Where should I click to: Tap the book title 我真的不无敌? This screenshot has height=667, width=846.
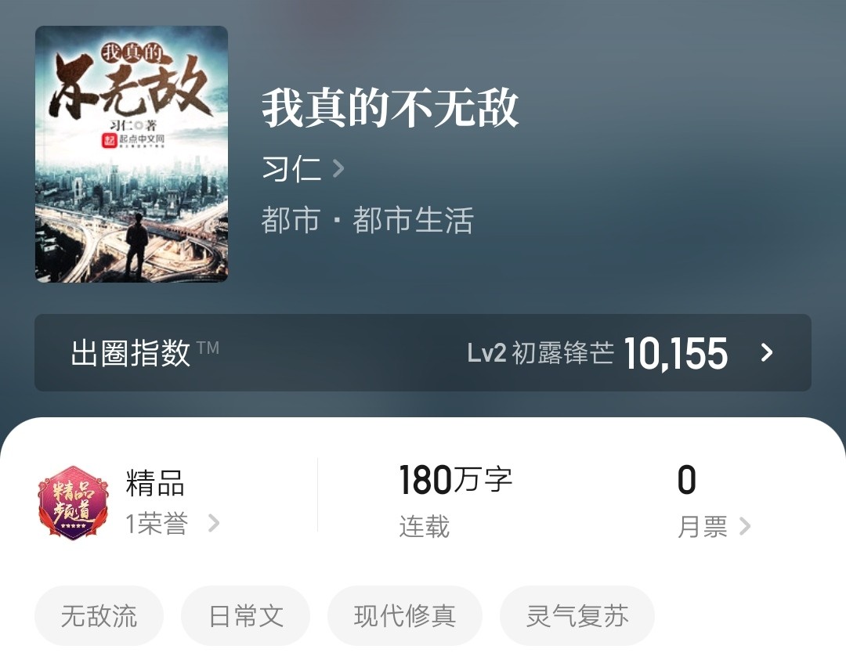pos(391,108)
